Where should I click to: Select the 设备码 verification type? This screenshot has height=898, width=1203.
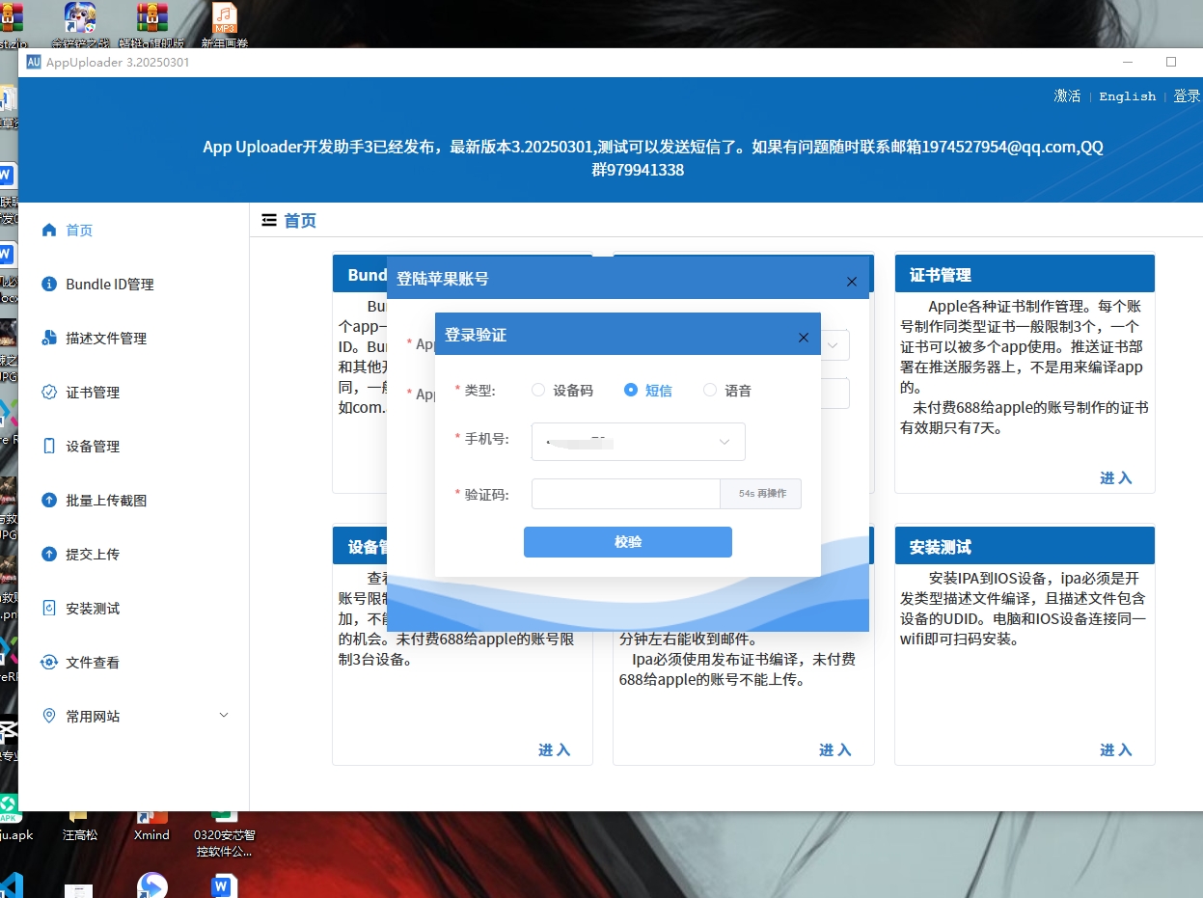pyautogui.click(x=562, y=391)
